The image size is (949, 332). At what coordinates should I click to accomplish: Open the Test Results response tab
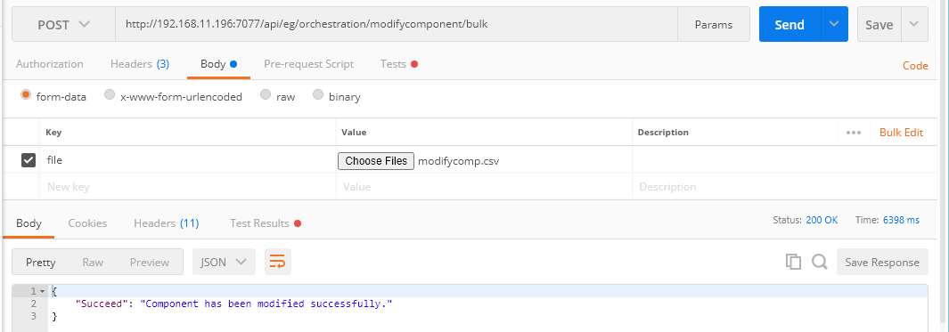tap(266, 223)
